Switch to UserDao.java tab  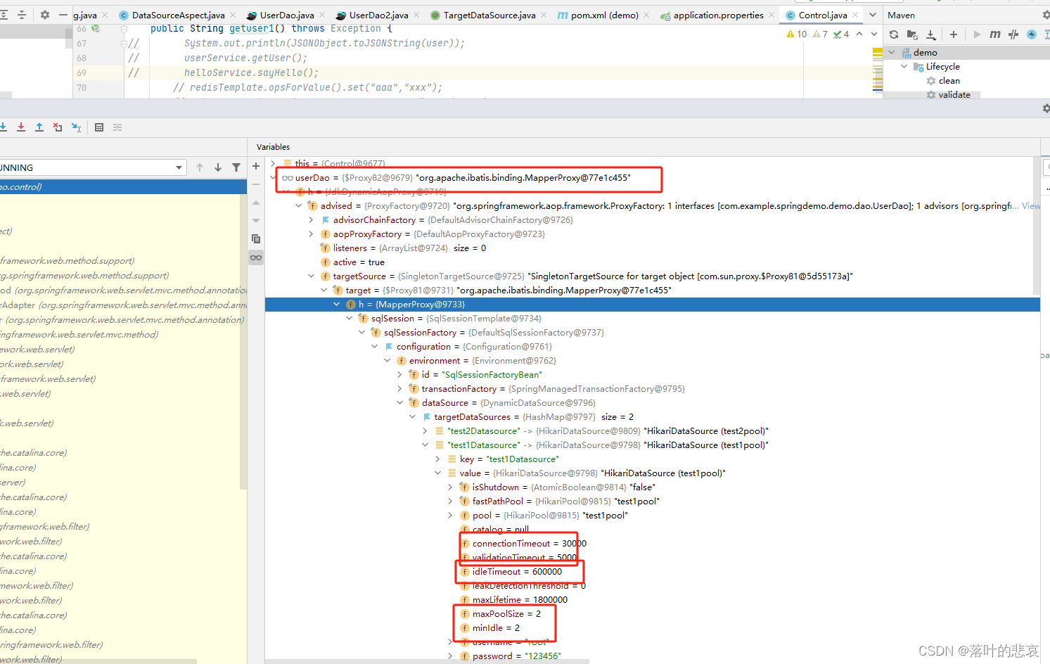click(287, 15)
